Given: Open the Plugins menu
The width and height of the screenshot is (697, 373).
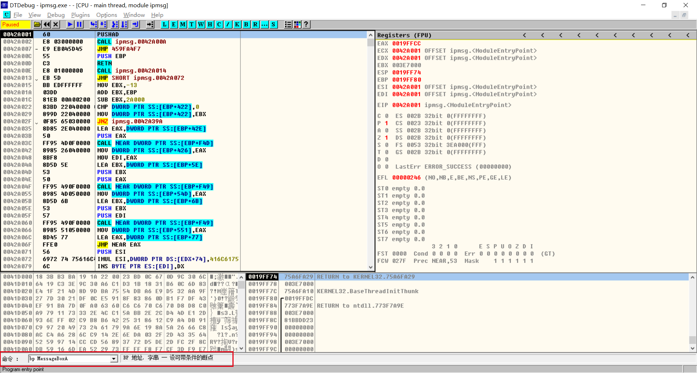Looking at the screenshot, I should [80, 15].
